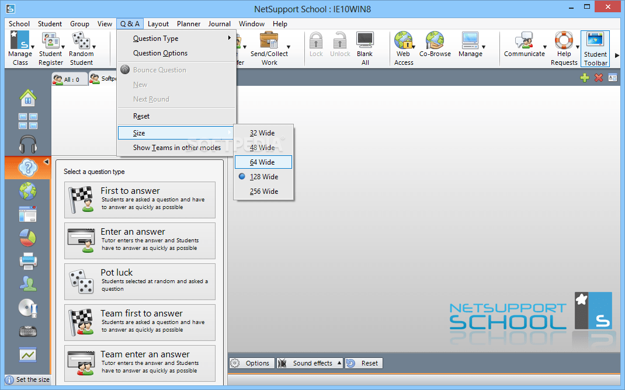Open the Manage computer icon
Image resolution: width=625 pixels, height=390 pixels.
tap(470, 44)
